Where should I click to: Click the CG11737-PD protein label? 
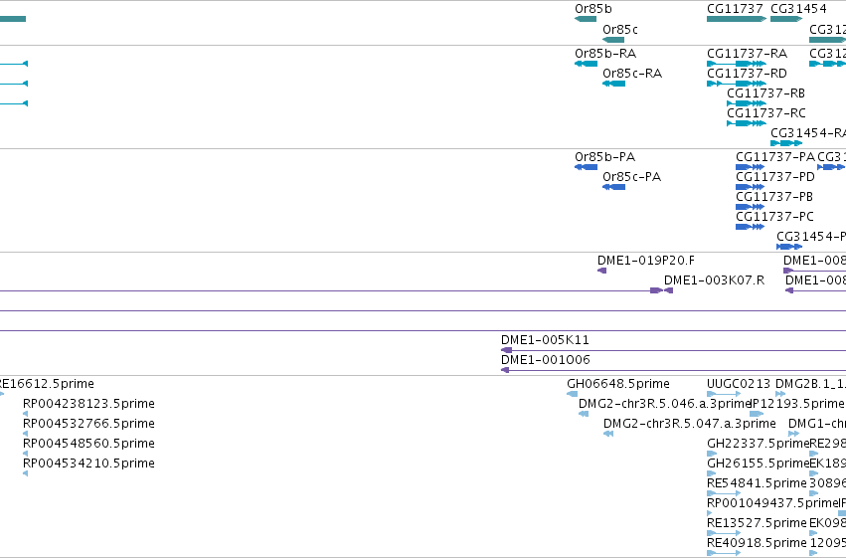click(x=774, y=177)
